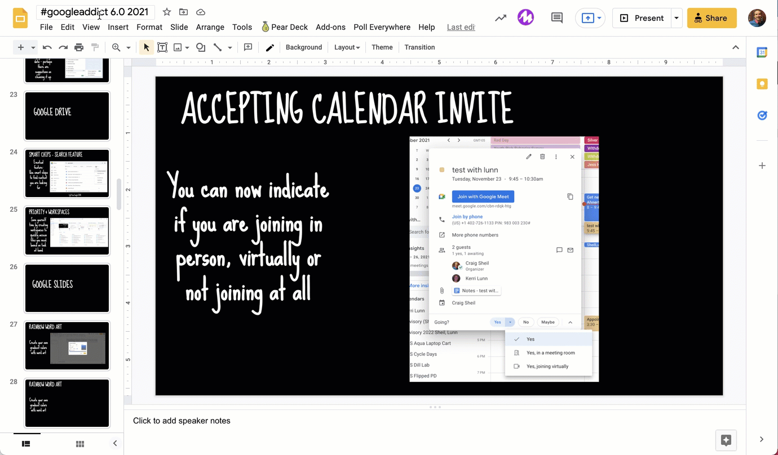Image resolution: width=778 pixels, height=455 pixels.
Task: Open the Slide menu
Action: (179, 27)
